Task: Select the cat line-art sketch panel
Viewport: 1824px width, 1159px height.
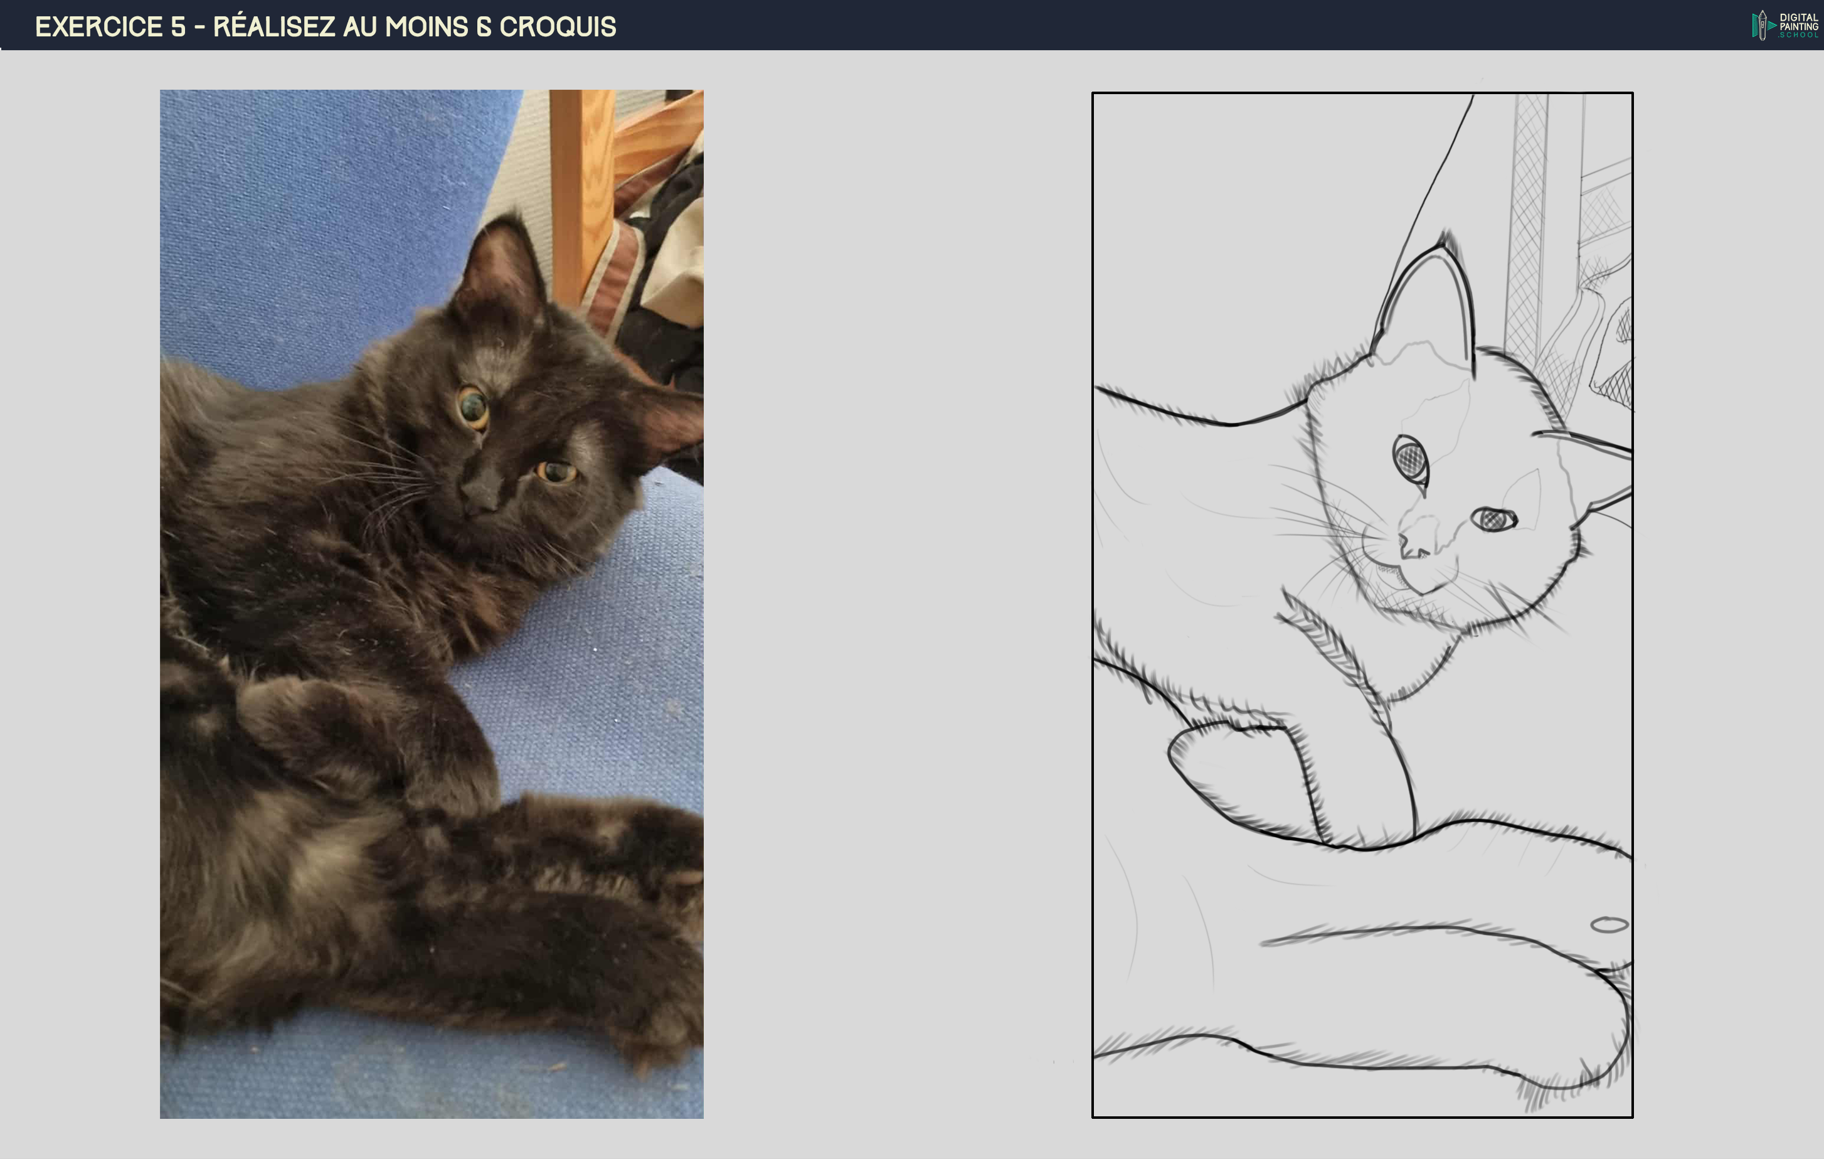Action: (1362, 604)
